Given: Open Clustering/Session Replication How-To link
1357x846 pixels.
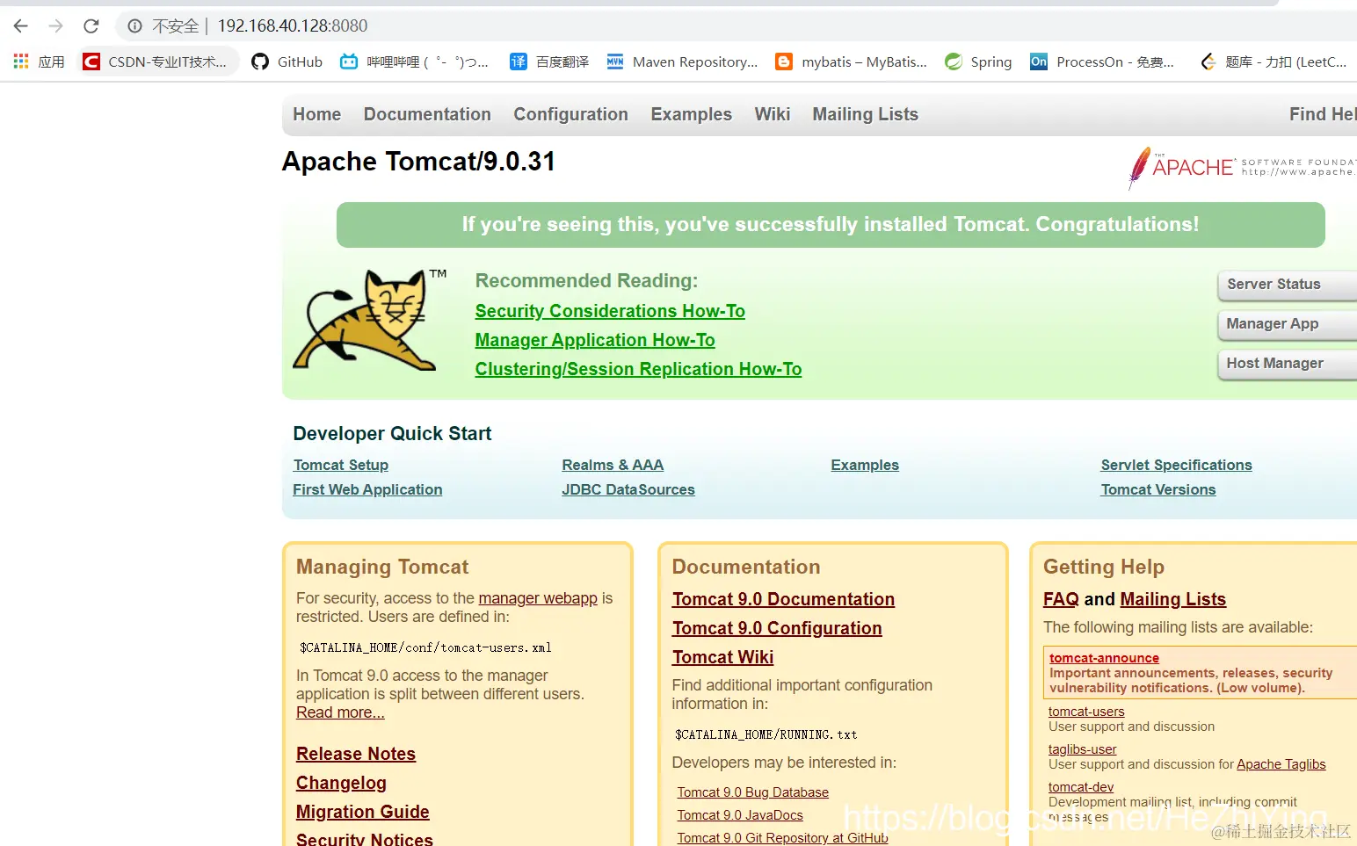Looking at the screenshot, I should pyautogui.click(x=638, y=369).
